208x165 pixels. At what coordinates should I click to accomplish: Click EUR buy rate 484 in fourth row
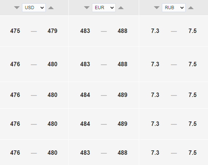85,124
